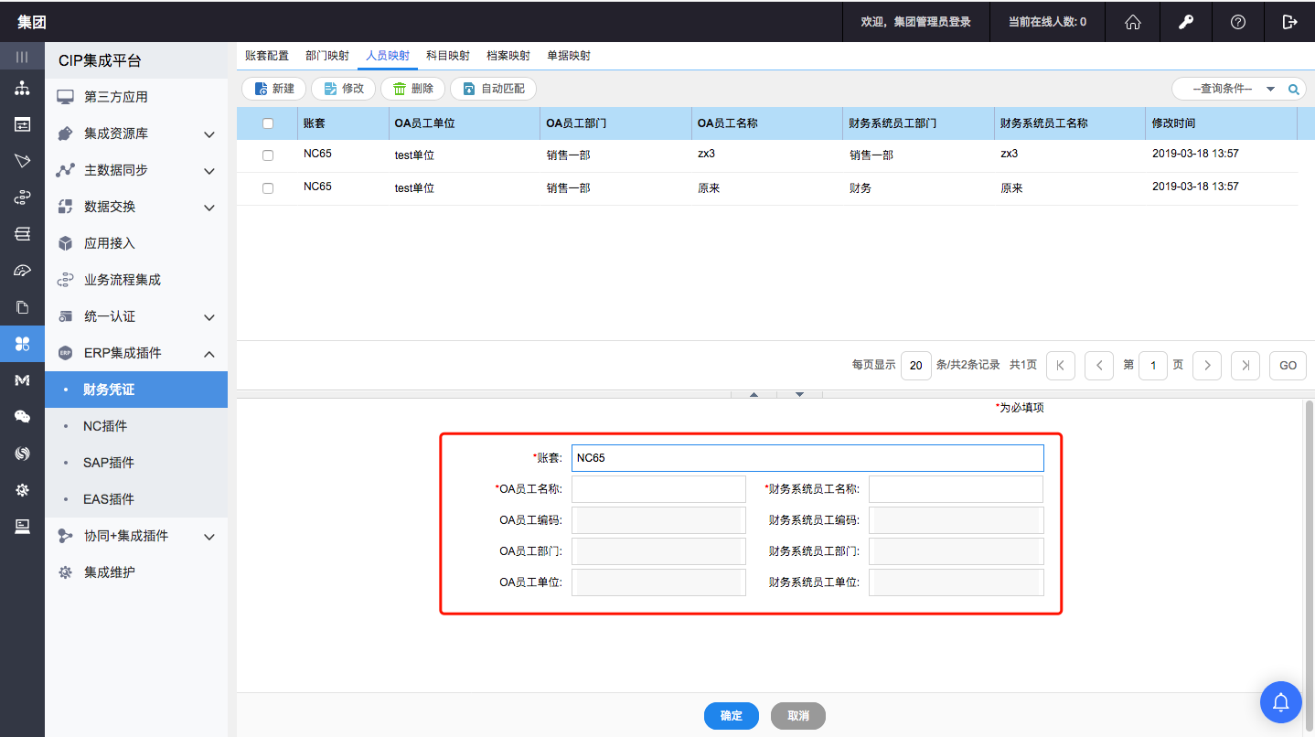Click the 确定 confirm button

point(731,716)
